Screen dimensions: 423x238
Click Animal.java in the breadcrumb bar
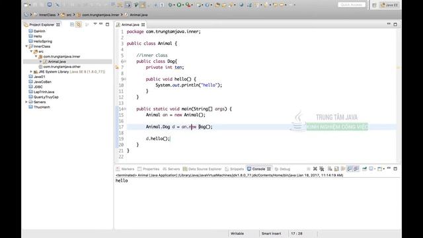coord(139,15)
